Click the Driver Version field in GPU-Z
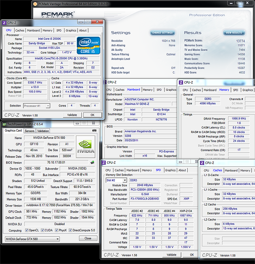Viewport: 255px width, 264px height. pos(59,205)
